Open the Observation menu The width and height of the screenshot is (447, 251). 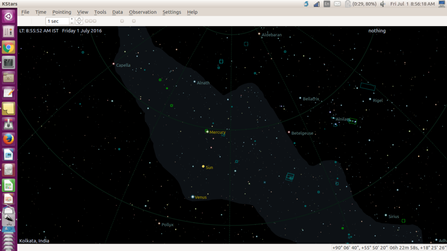tap(143, 12)
